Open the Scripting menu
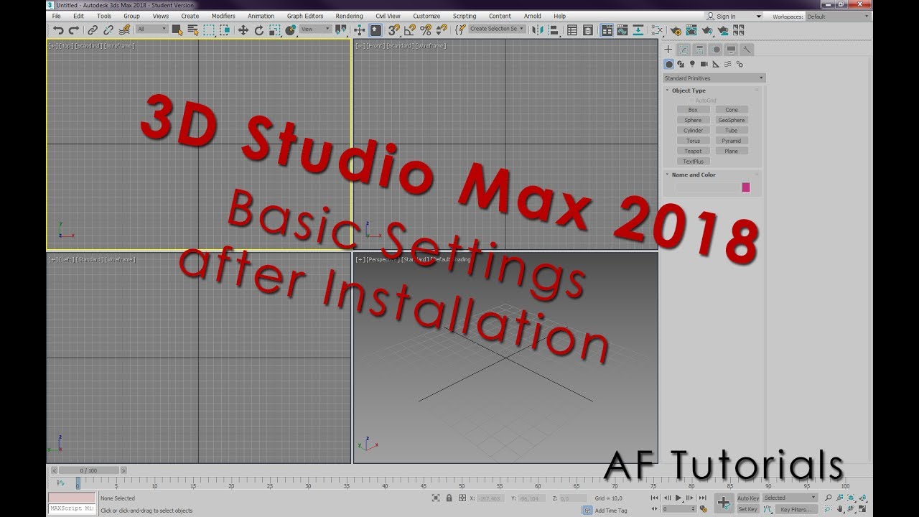919x517 pixels. pyautogui.click(x=465, y=16)
